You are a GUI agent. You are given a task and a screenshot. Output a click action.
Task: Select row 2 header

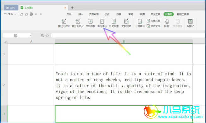point(4,85)
